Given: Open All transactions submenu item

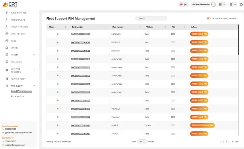Looking at the screenshot, I should [17, 96].
